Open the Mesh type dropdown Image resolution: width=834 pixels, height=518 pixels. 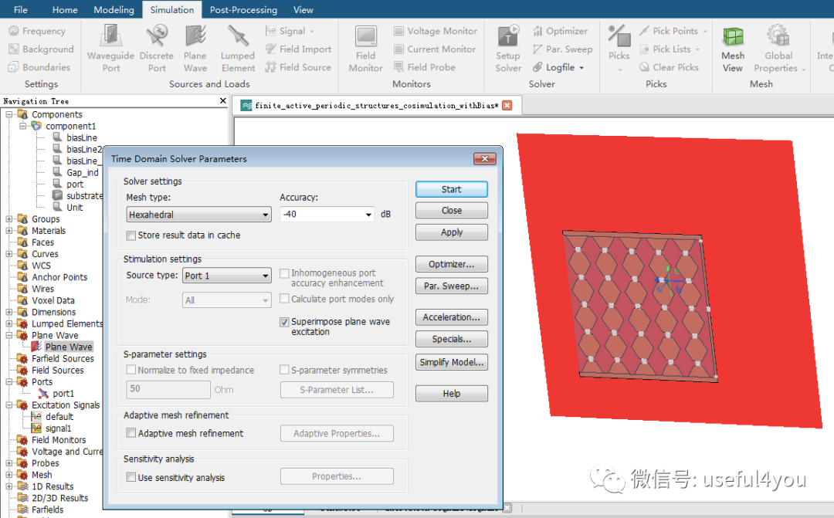(198, 215)
